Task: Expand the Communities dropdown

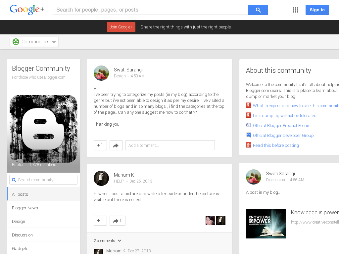Action: (x=34, y=42)
